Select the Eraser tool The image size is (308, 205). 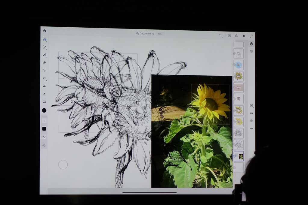(x=45, y=63)
